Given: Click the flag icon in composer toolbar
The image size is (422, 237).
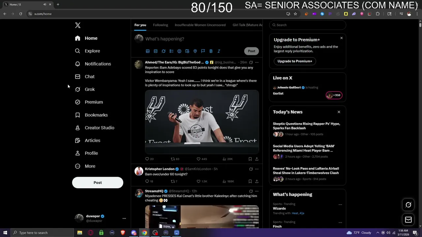Looking at the screenshot, I should 203,51.
